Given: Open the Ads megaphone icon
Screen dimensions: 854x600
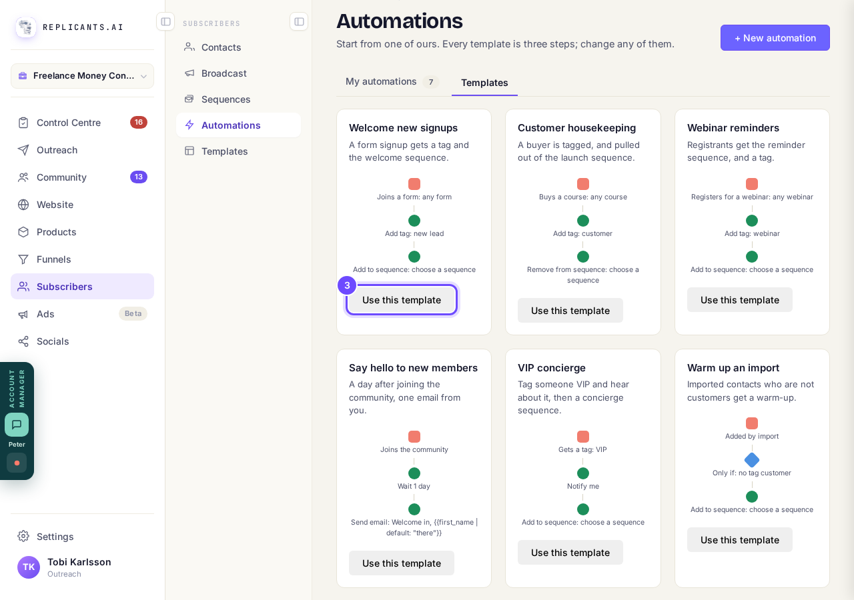Looking at the screenshot, I should pos(23,314).
